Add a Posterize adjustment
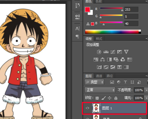Image resolution: width=148 pixels, height=119 pixels. [106, 67]
